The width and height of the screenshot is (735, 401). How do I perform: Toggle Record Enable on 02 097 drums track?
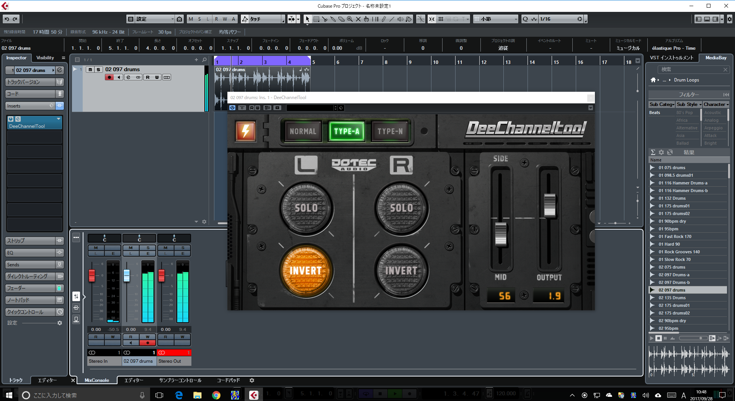click(109, 77)
